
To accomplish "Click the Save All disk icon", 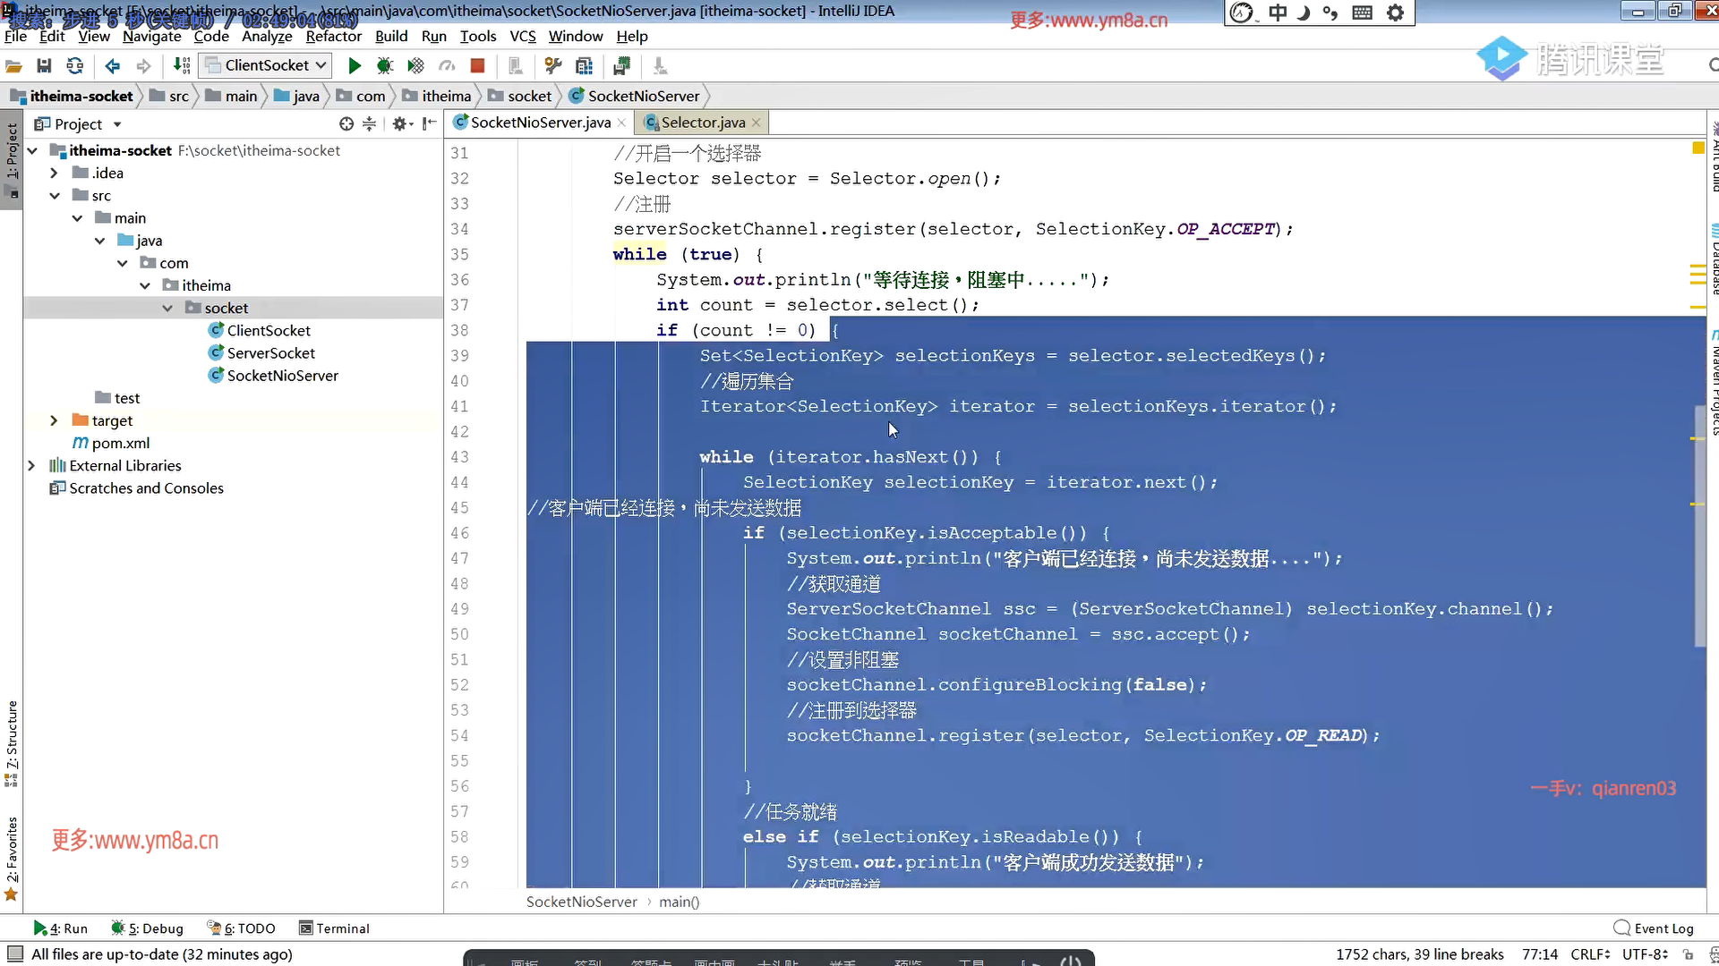I will [44, 65].
